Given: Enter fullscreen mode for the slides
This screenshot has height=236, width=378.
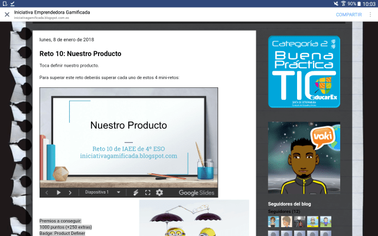Looking at the screenshot, I should (x=147, y=192).
